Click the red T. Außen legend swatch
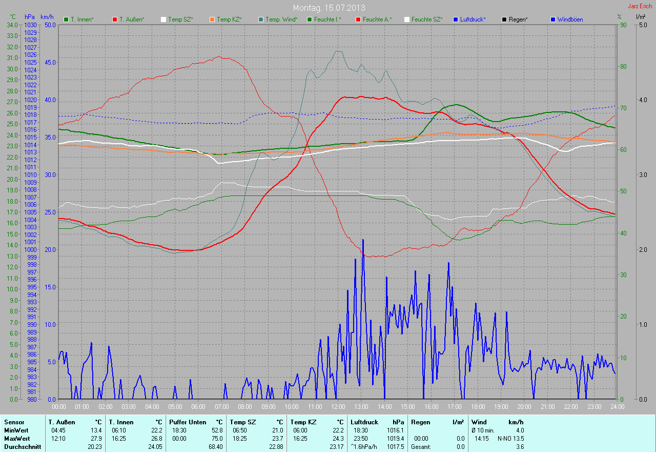Viewport: 656px width, 452px height. pyautogui.click(x=115, y=19)
